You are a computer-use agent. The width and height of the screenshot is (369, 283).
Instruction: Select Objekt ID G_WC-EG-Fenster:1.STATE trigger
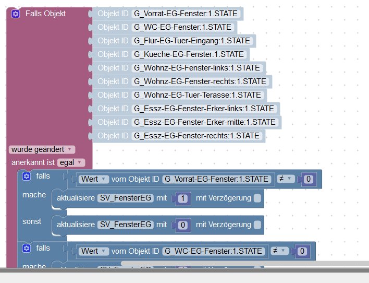click(x=183, y=27)
